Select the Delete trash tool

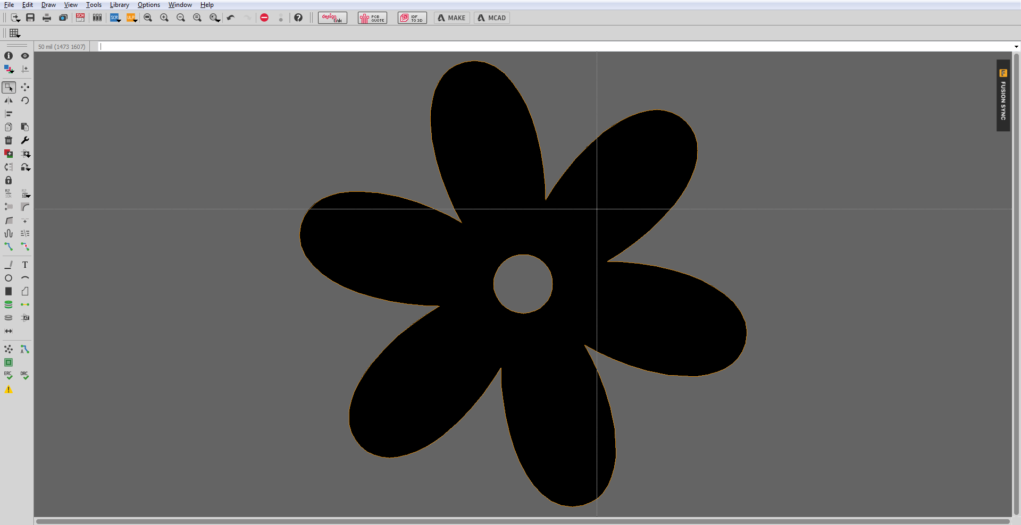9,140
